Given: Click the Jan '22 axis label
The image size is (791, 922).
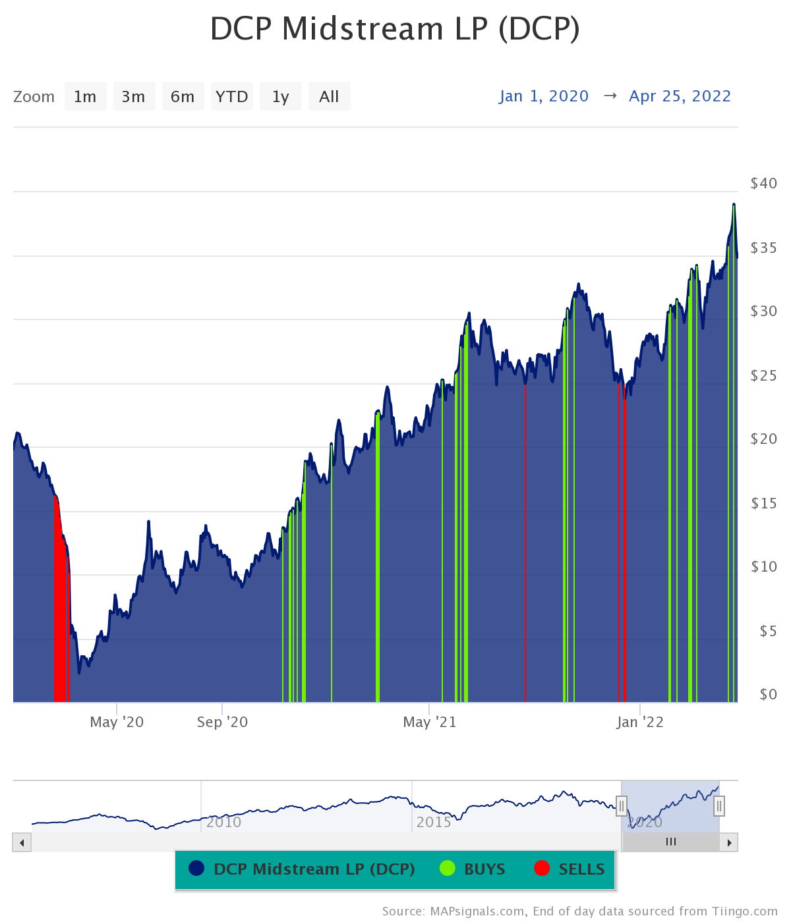Looking at the screenshot, I should 640,722.
